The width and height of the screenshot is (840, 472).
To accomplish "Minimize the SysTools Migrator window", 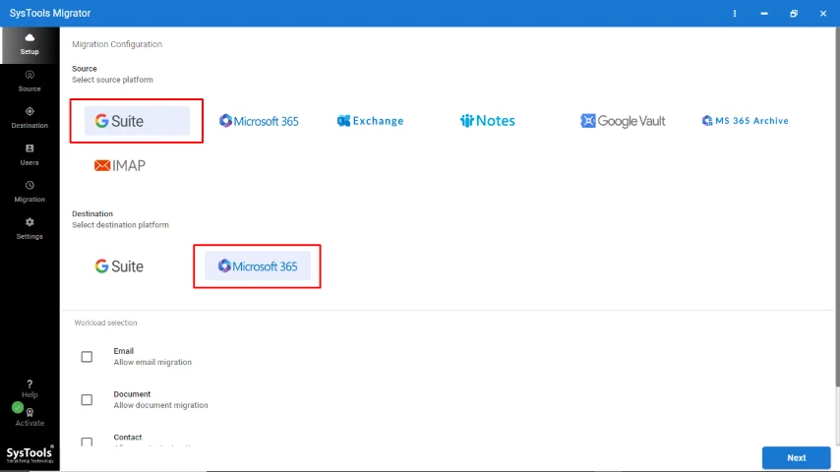I will (764, 14).
